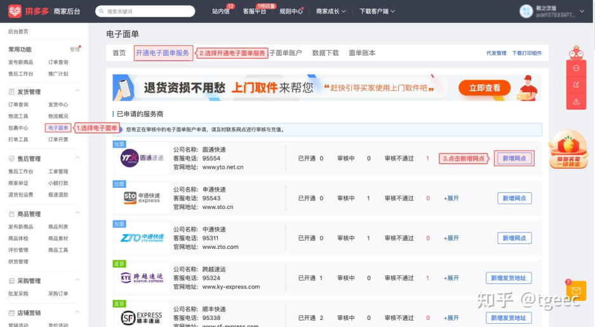The height and width of the screenshot is (327, 595).
Task: Open the 下载客户端 dropdown menu
Action: (x=377, y=11)
